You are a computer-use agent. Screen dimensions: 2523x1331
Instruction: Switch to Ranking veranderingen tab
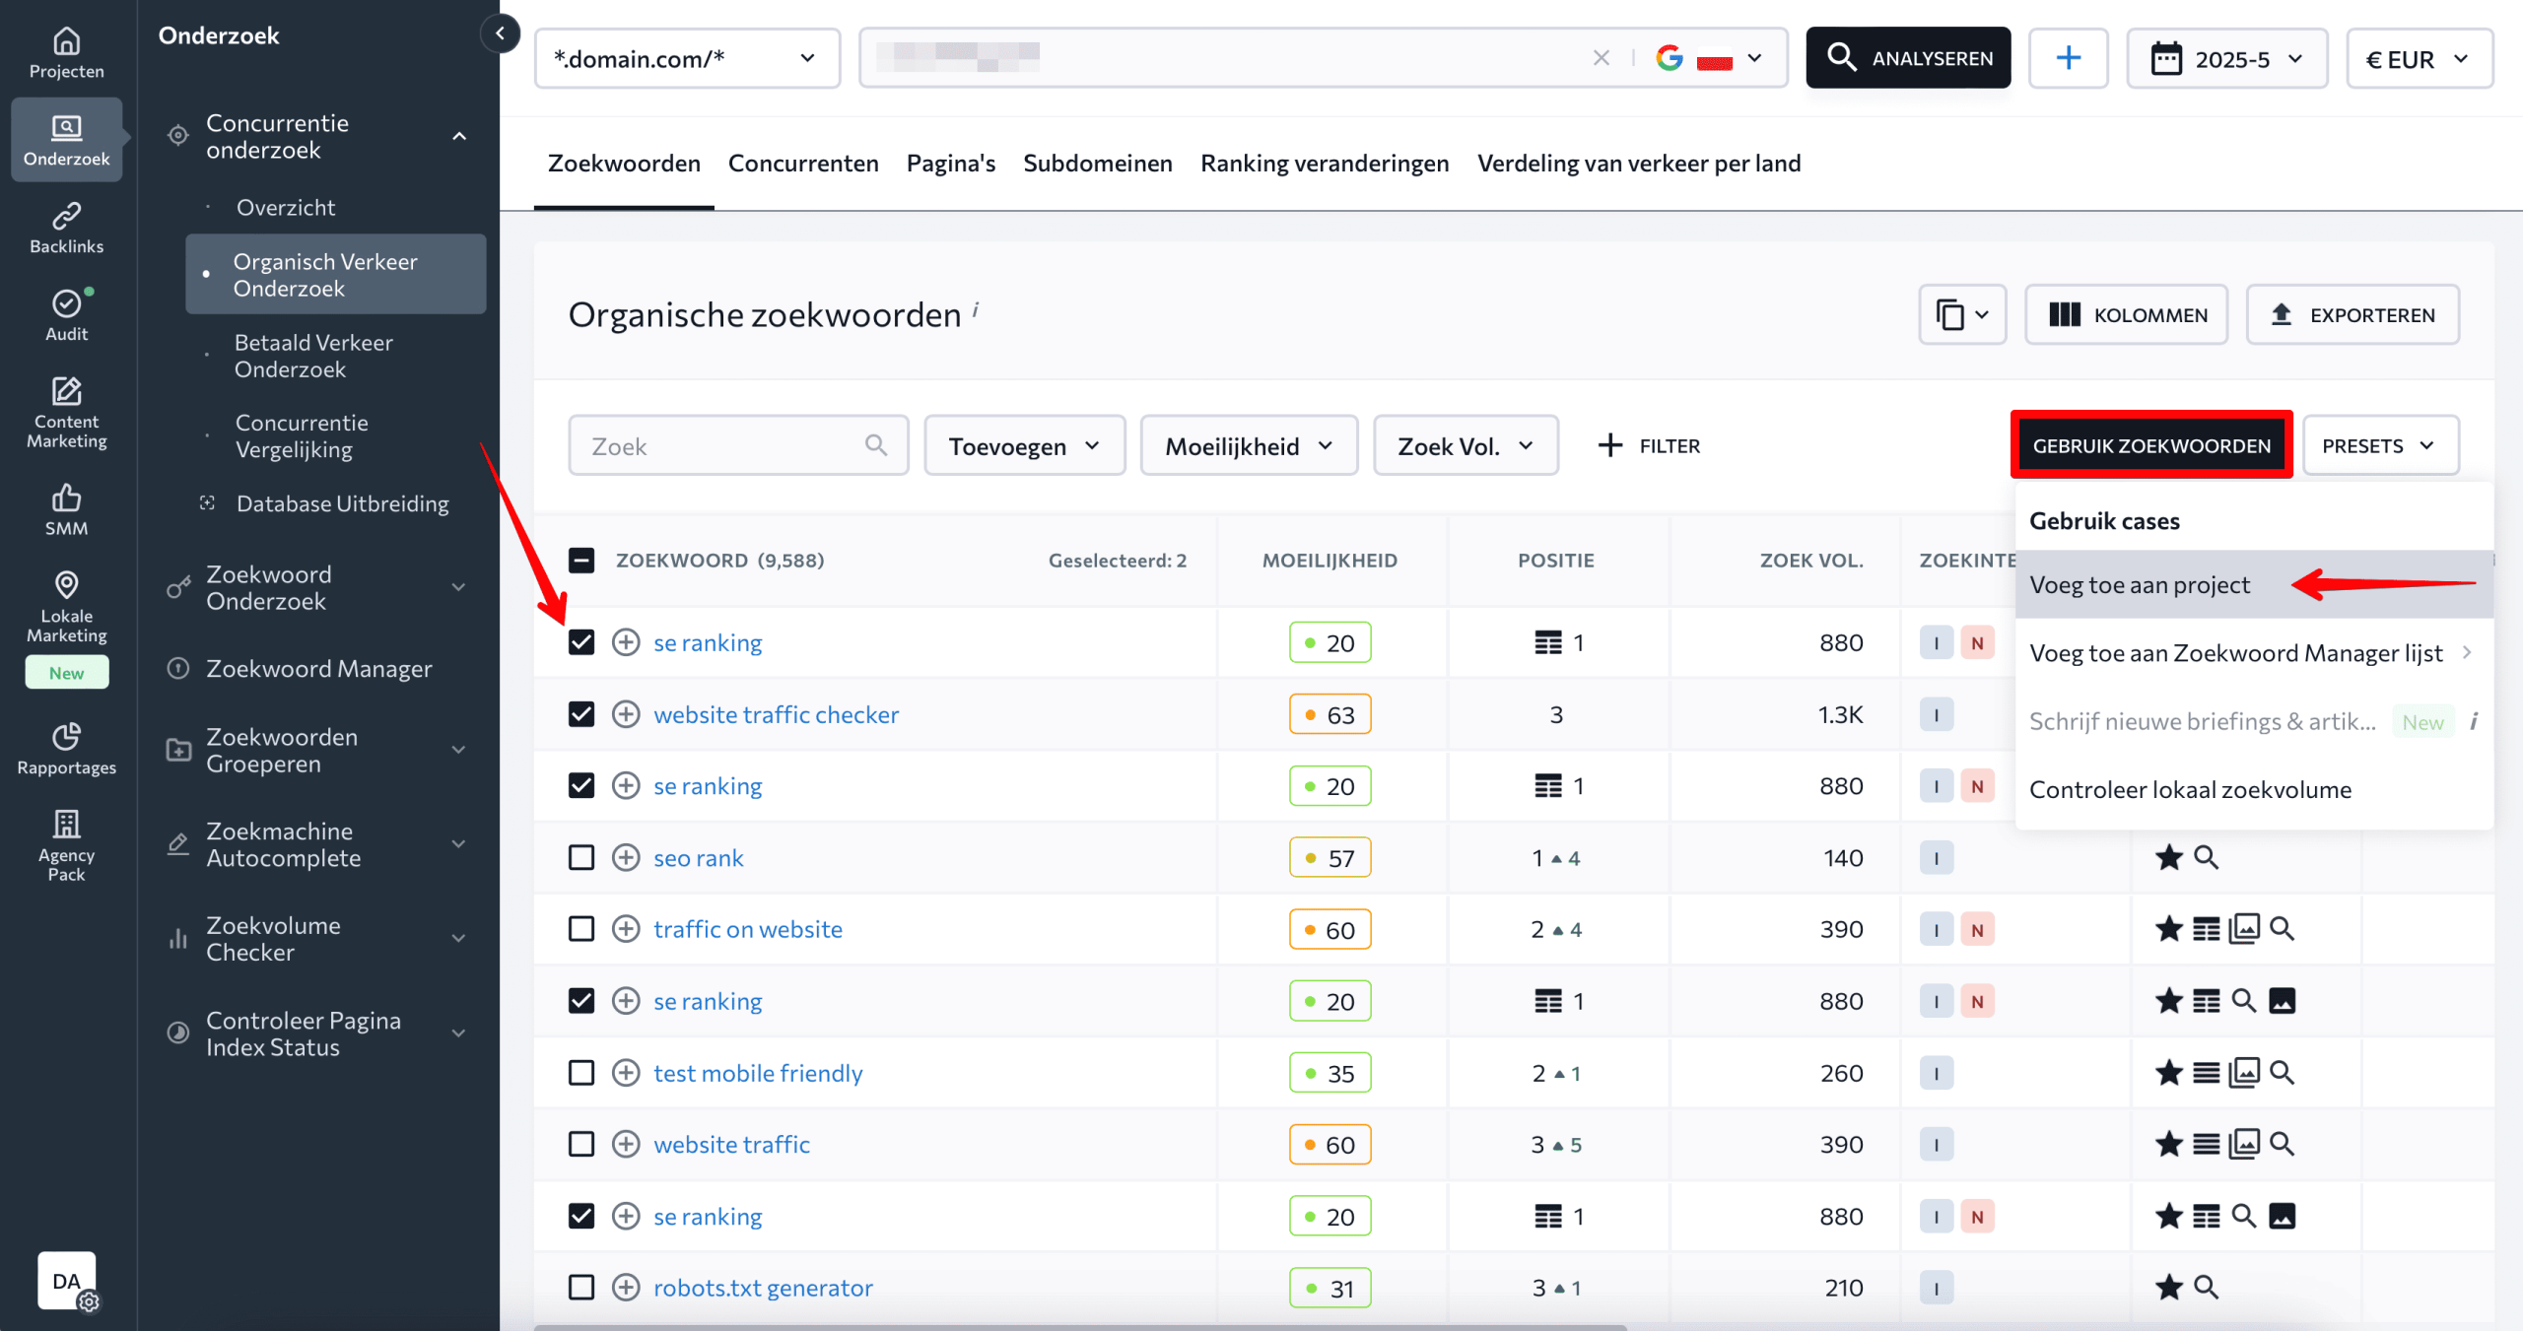click(1325, 164)
